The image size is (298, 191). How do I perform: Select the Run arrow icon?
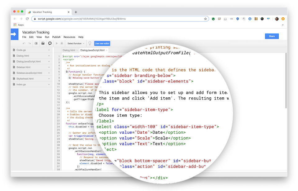[57, 43]
